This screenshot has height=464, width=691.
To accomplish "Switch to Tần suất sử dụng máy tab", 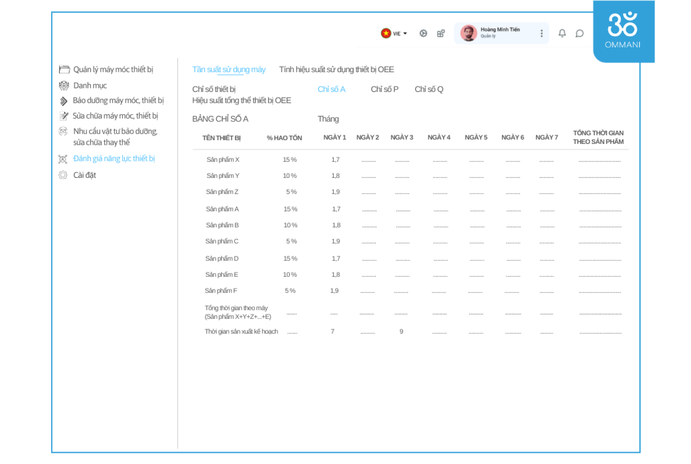I will coord(229,69).
